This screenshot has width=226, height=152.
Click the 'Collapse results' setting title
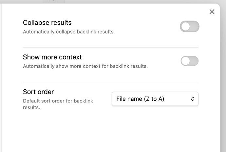[47, 23]
